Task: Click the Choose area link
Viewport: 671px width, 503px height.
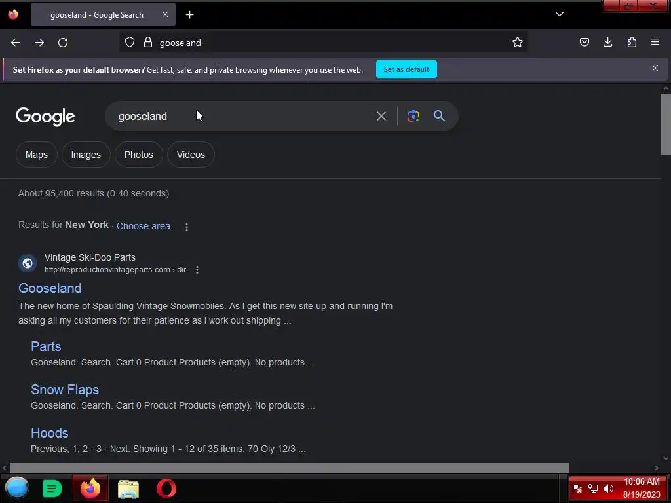Action: point(144,226)
